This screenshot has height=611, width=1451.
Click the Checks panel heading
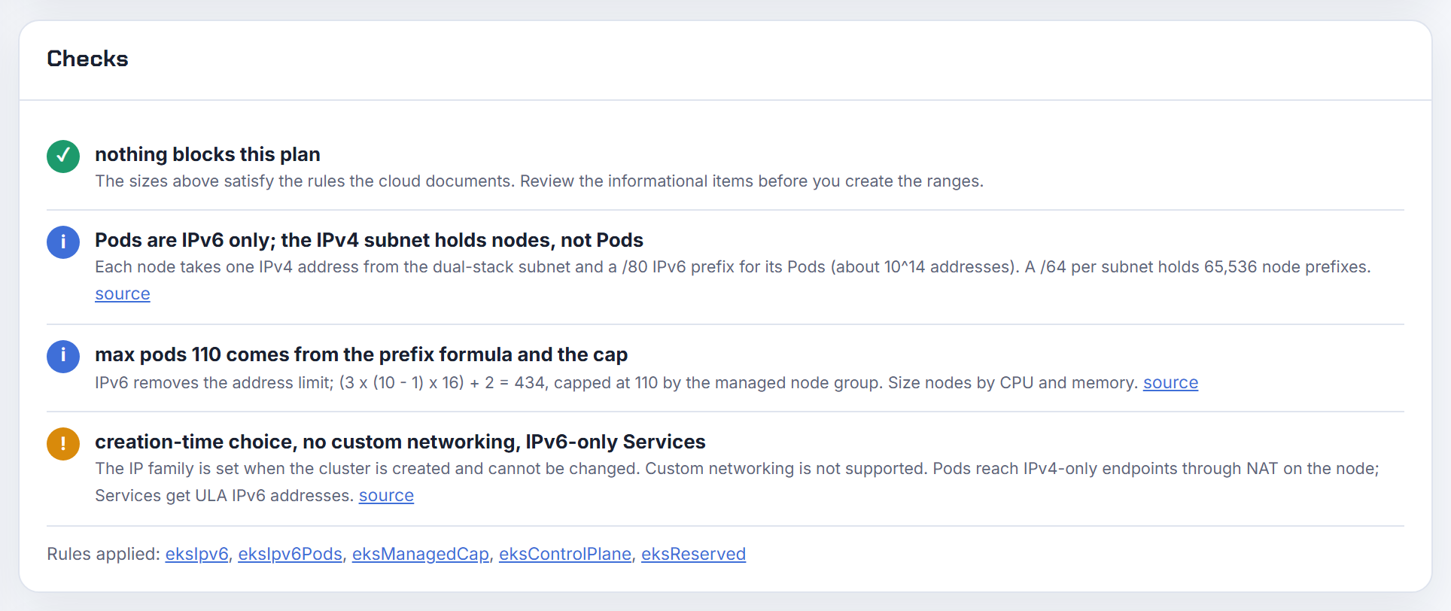tap(87, 59)
